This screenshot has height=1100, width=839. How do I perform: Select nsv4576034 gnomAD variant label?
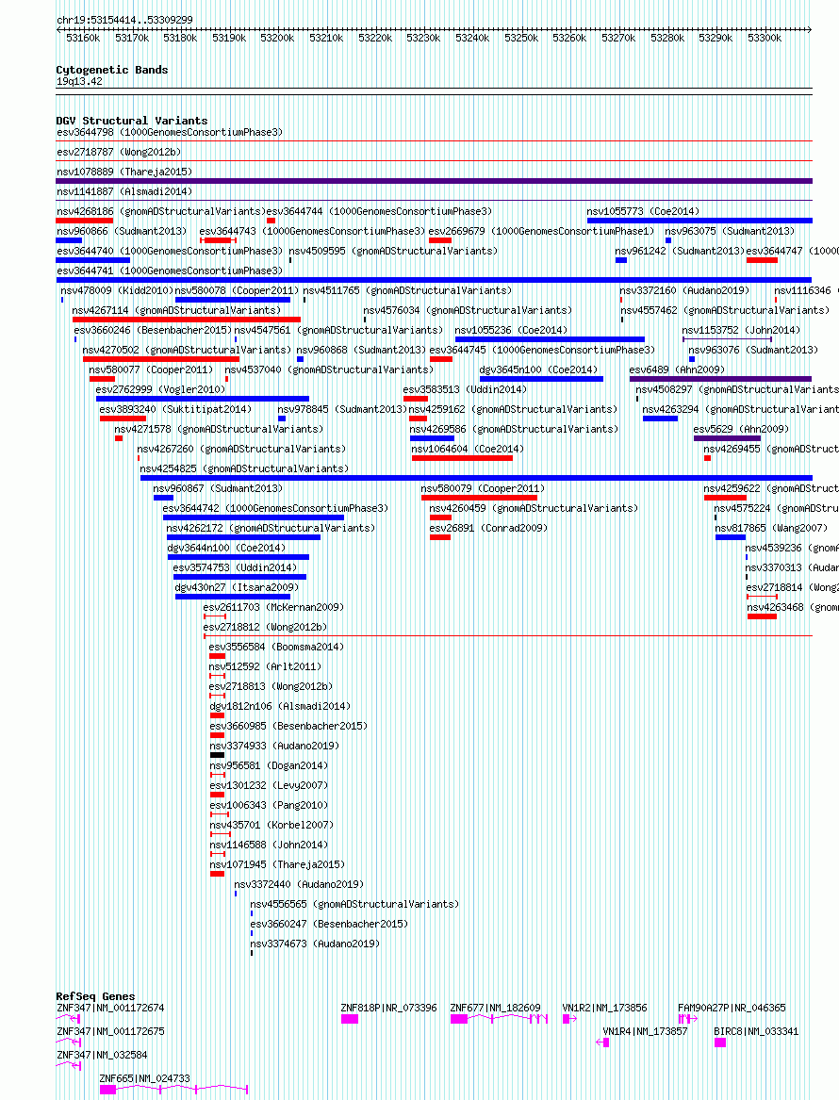[468, 310]
